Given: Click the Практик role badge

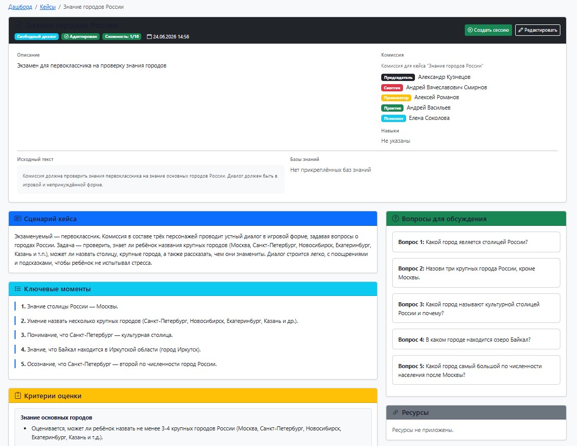Looking at the screenshot, I should 392,108.
